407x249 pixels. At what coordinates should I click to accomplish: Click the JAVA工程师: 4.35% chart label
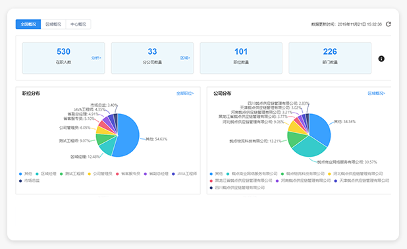(x=90, y=109)
